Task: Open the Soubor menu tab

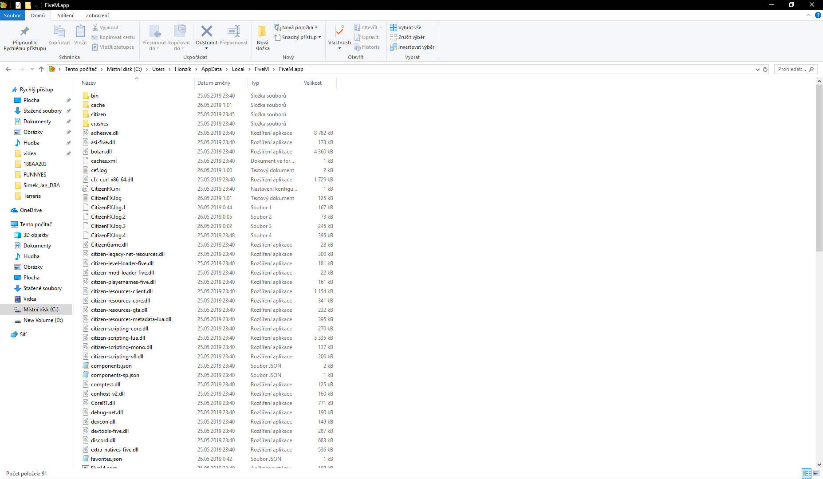Action: click(x=12, y=16)
